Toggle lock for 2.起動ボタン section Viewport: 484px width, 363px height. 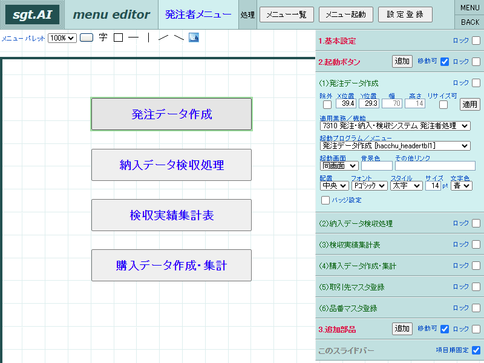point(476,62)
